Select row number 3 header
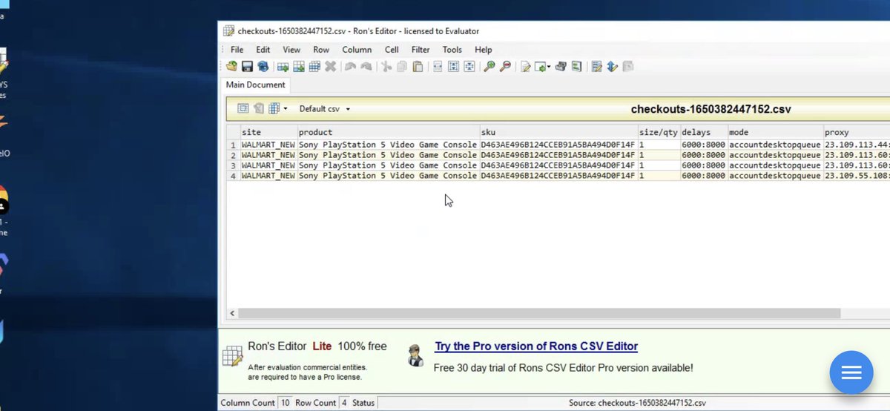Viewport: 890px width, 411px height. (233, 165)
